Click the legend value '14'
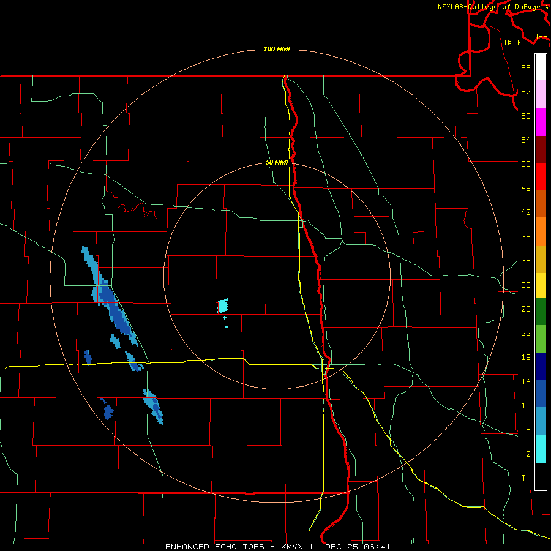The image size is (551, 551). pyautogui.click(x=526, y=382)
